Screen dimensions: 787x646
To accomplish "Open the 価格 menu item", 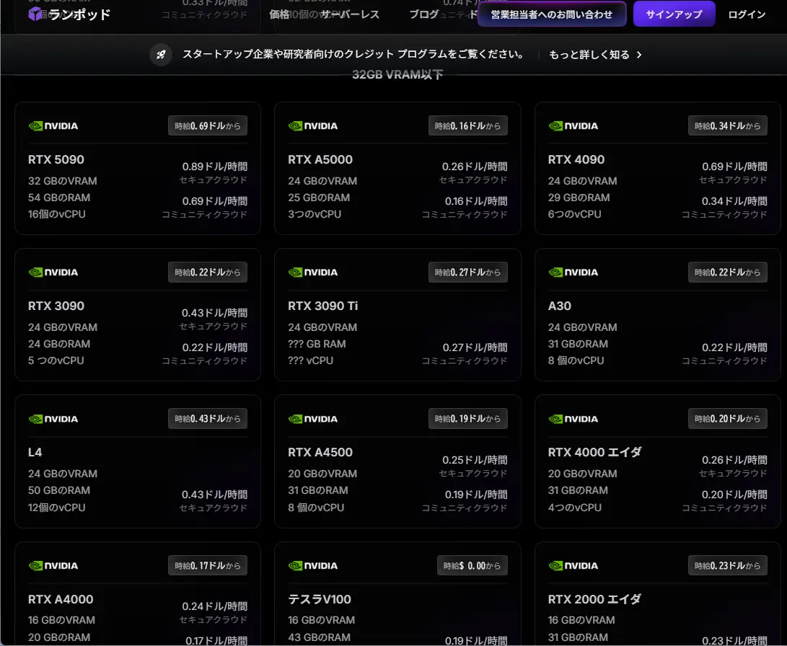I will click(x=280, y=14).
